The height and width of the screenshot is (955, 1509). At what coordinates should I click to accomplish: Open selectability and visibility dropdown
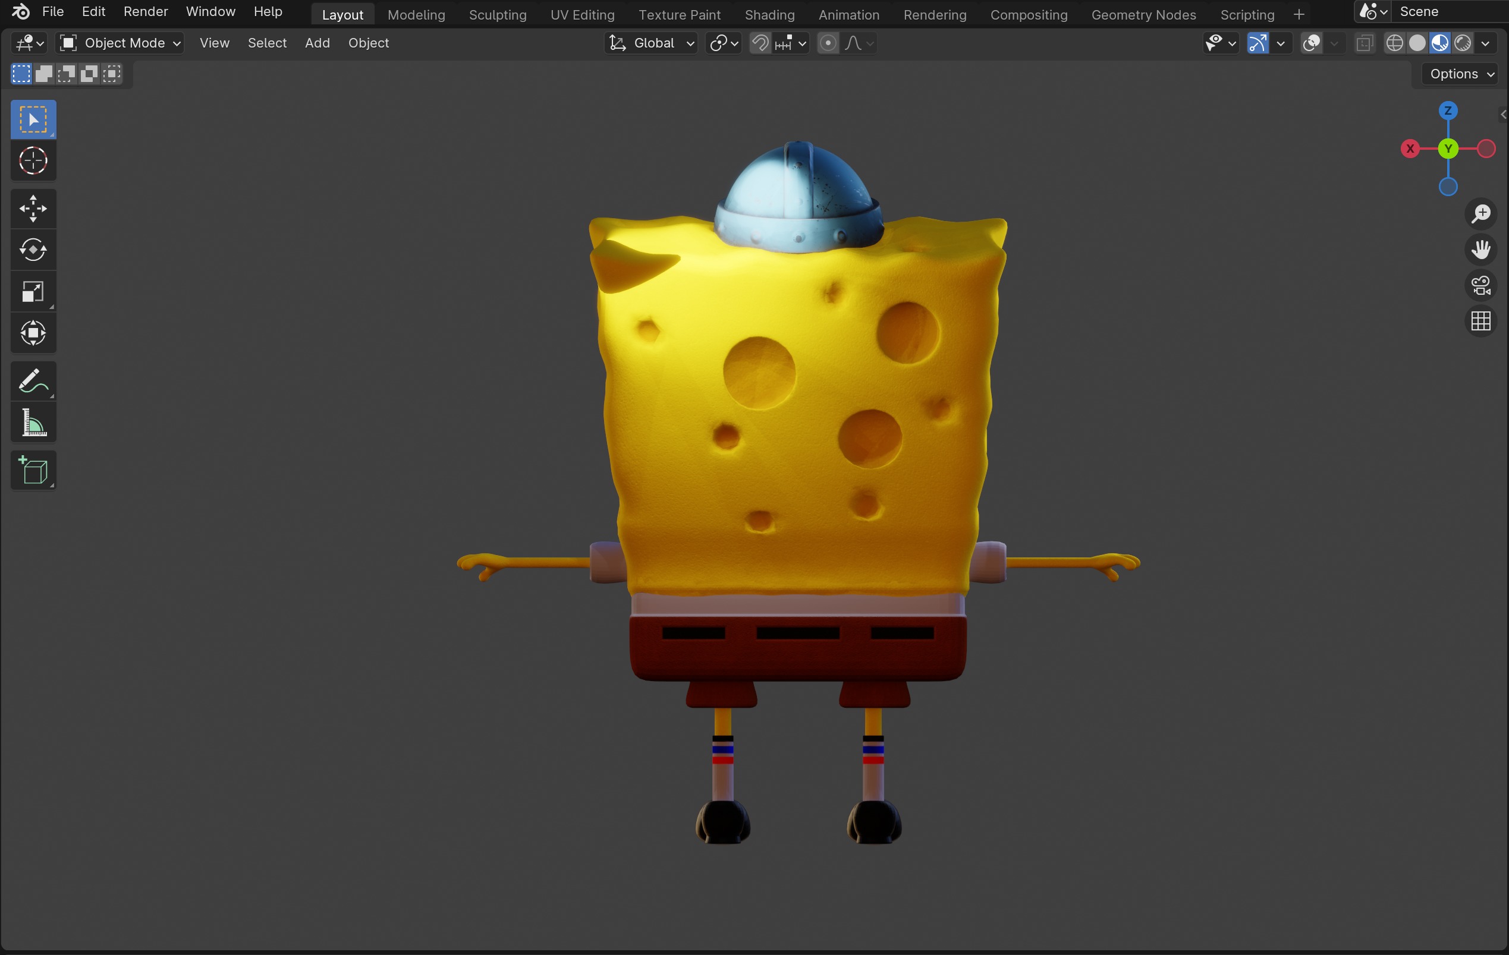(x=1221, y=43)
